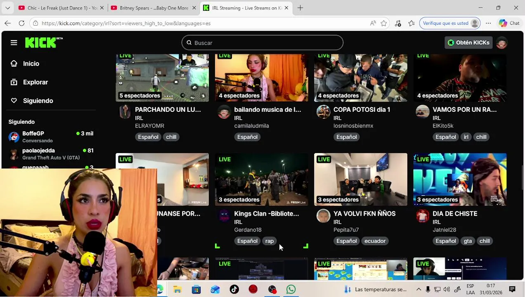The image size is (525, 297).
Task: Click rap tag under Gerdano18
Action: pyautogui.click(x=270, y=241)
